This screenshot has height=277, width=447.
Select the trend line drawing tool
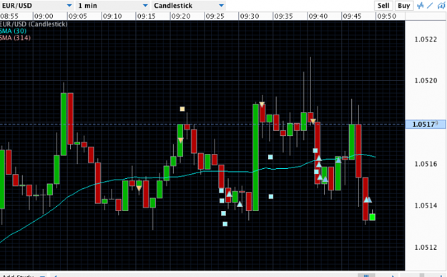click(x=430, y=6)
